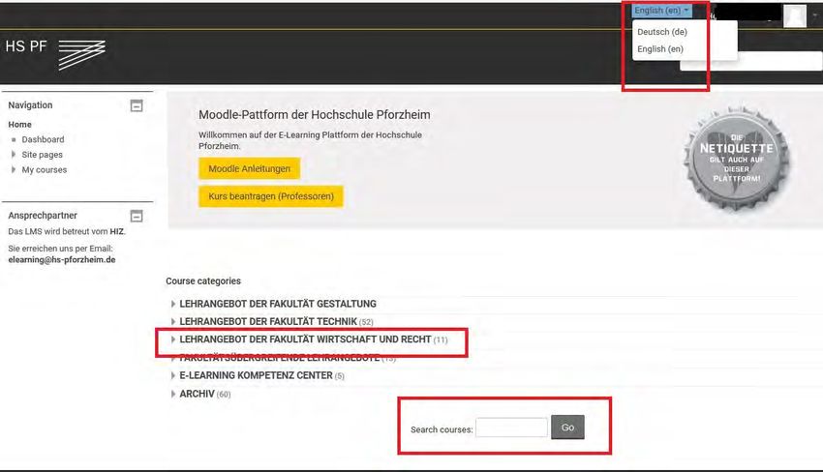Click Technik course count (52)
Viewport: 823px width, 472px height.
[x=366, y=322]
